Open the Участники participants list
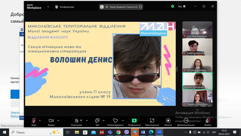 click(x=77, y=121)
